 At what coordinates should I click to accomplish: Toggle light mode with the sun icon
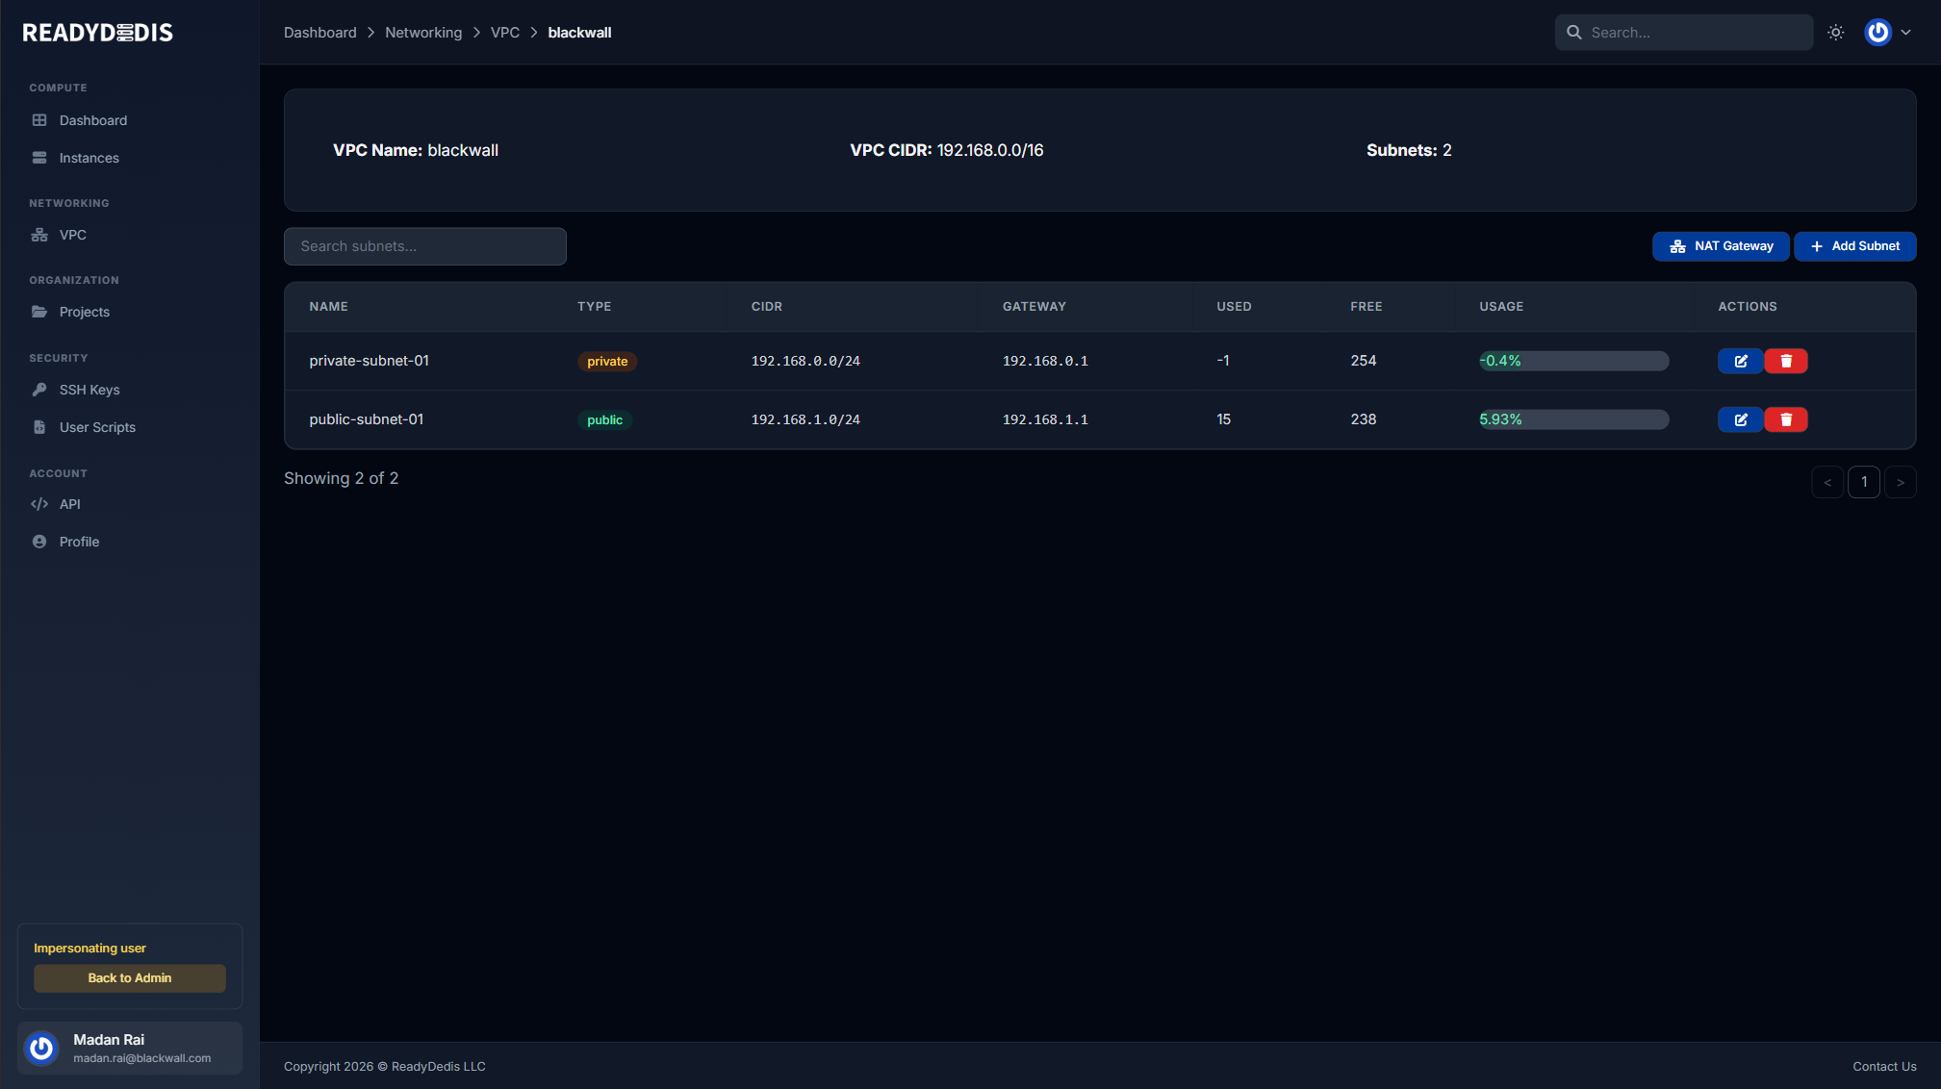[1835, 32]
